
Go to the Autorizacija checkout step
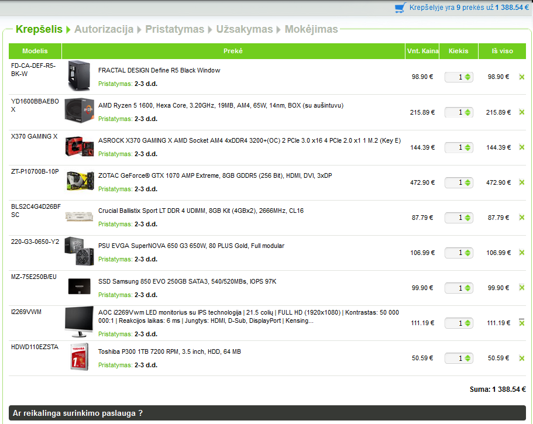104,29
